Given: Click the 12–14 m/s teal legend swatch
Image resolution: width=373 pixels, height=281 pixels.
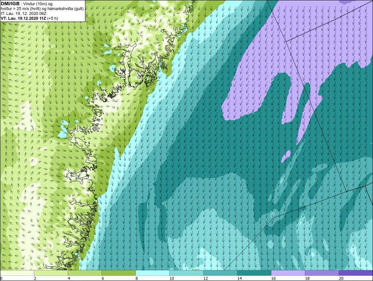Looking at the screenshot, I should [x=220, y=273].
